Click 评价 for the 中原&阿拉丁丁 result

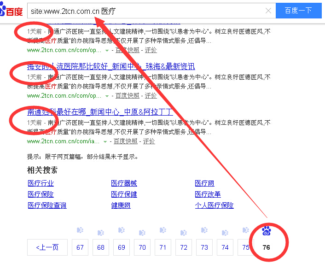(149, 141)
